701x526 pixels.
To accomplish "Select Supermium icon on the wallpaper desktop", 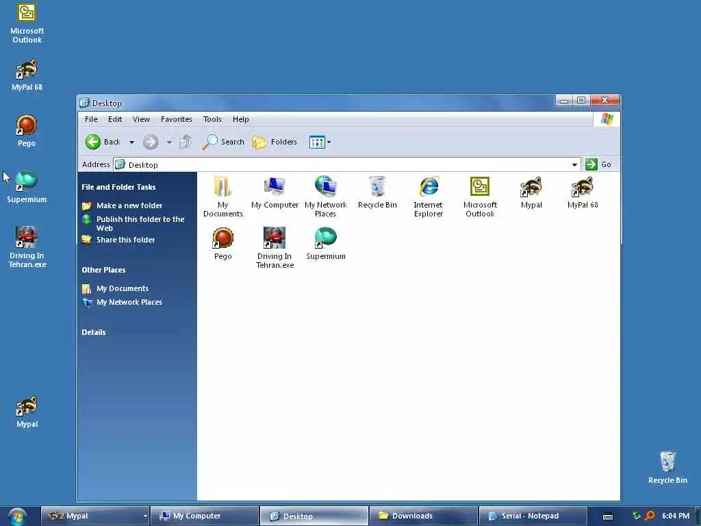I will coord(27,188).
